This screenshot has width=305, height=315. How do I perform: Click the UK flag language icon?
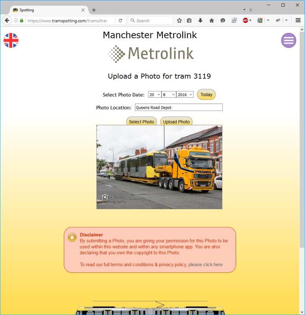coord(11,41)
